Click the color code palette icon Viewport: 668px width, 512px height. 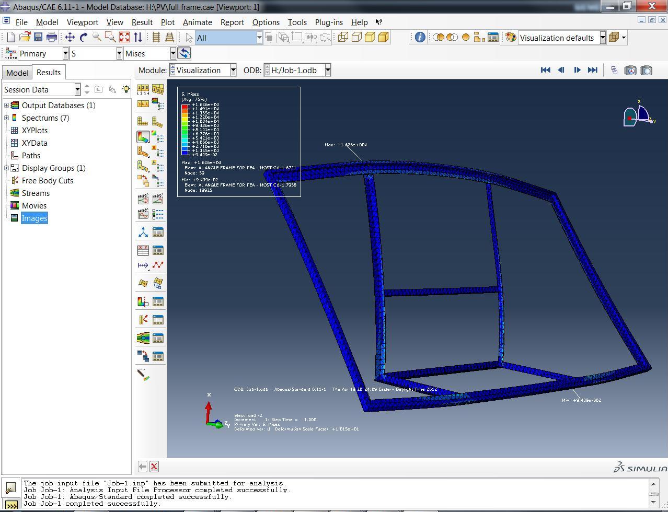(x=511, y=38)
